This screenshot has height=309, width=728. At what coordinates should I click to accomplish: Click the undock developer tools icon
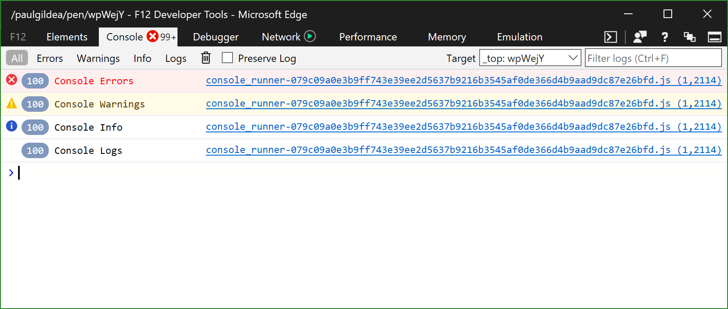click(x=690, y=37)
